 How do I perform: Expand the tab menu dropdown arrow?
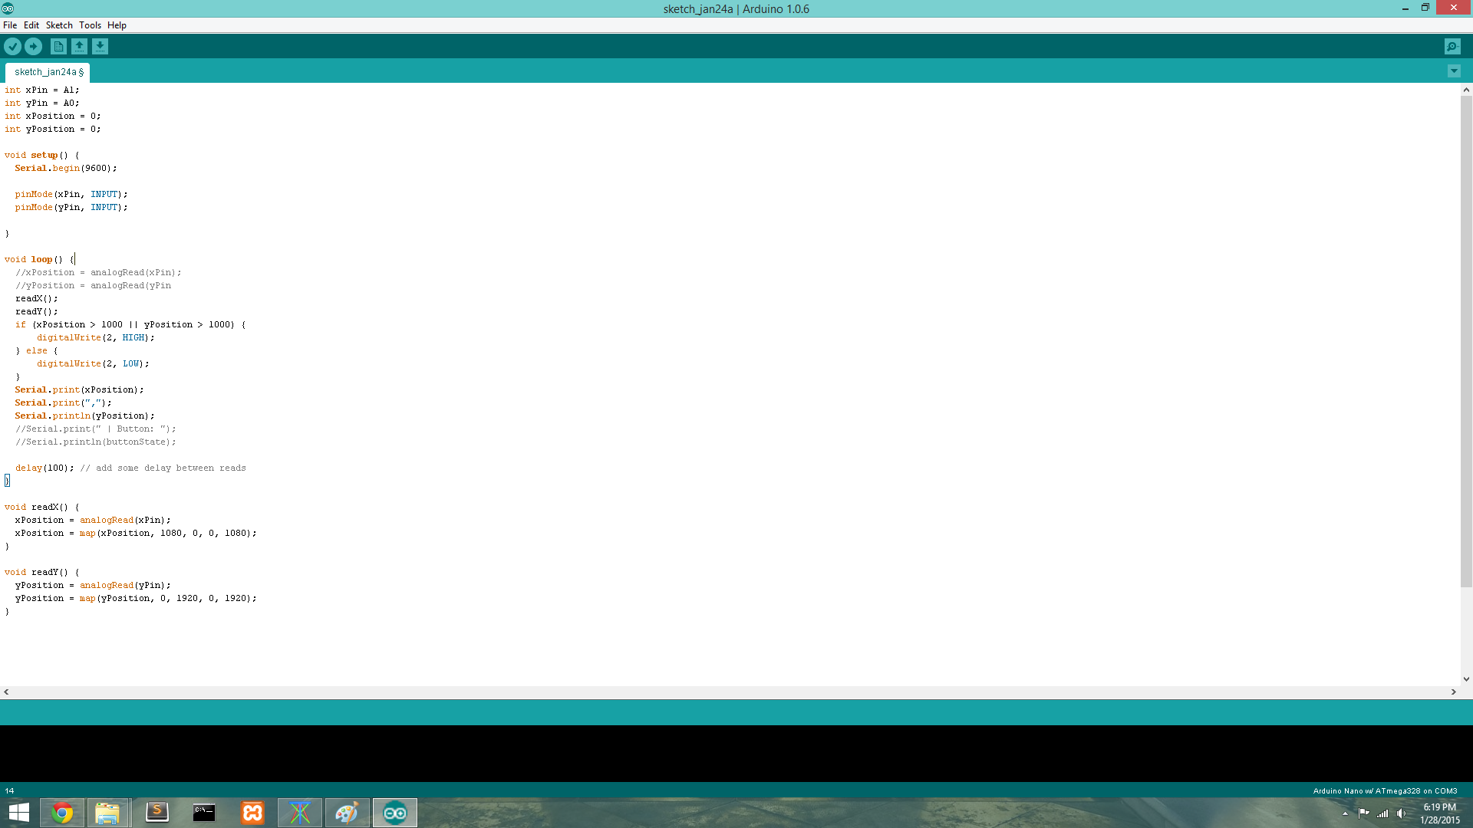click(1453, 71)
